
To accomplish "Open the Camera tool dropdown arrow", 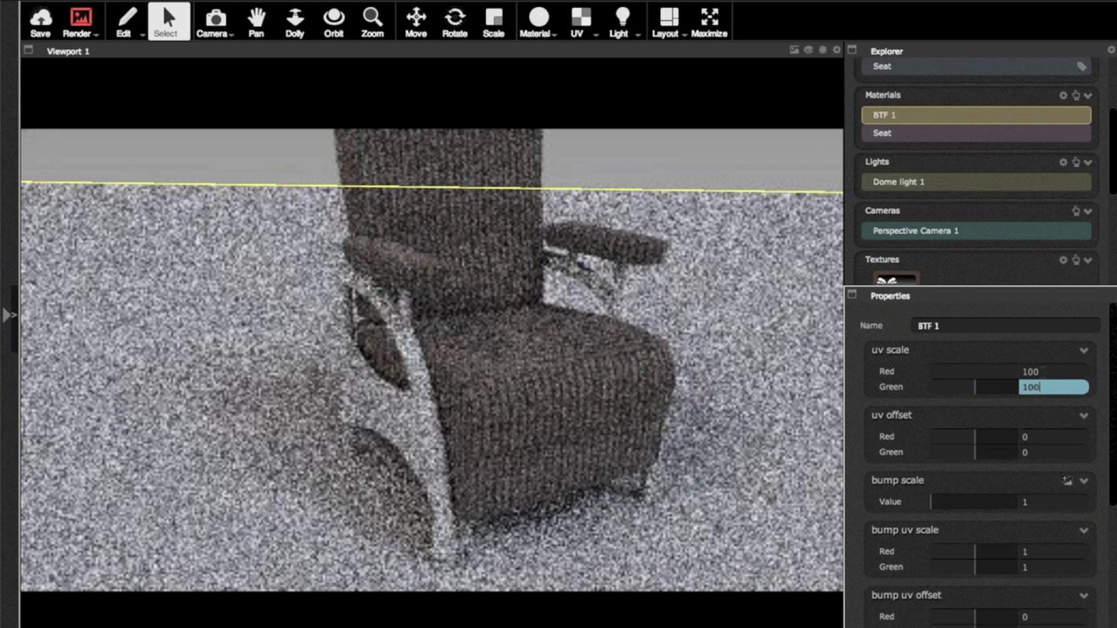I will (231, 35).
